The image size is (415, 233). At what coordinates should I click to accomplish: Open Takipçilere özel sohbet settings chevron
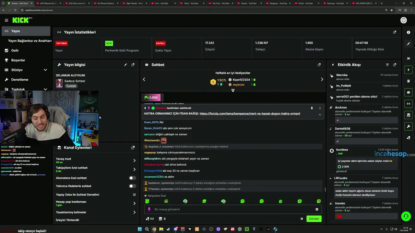tap(135, 169)
